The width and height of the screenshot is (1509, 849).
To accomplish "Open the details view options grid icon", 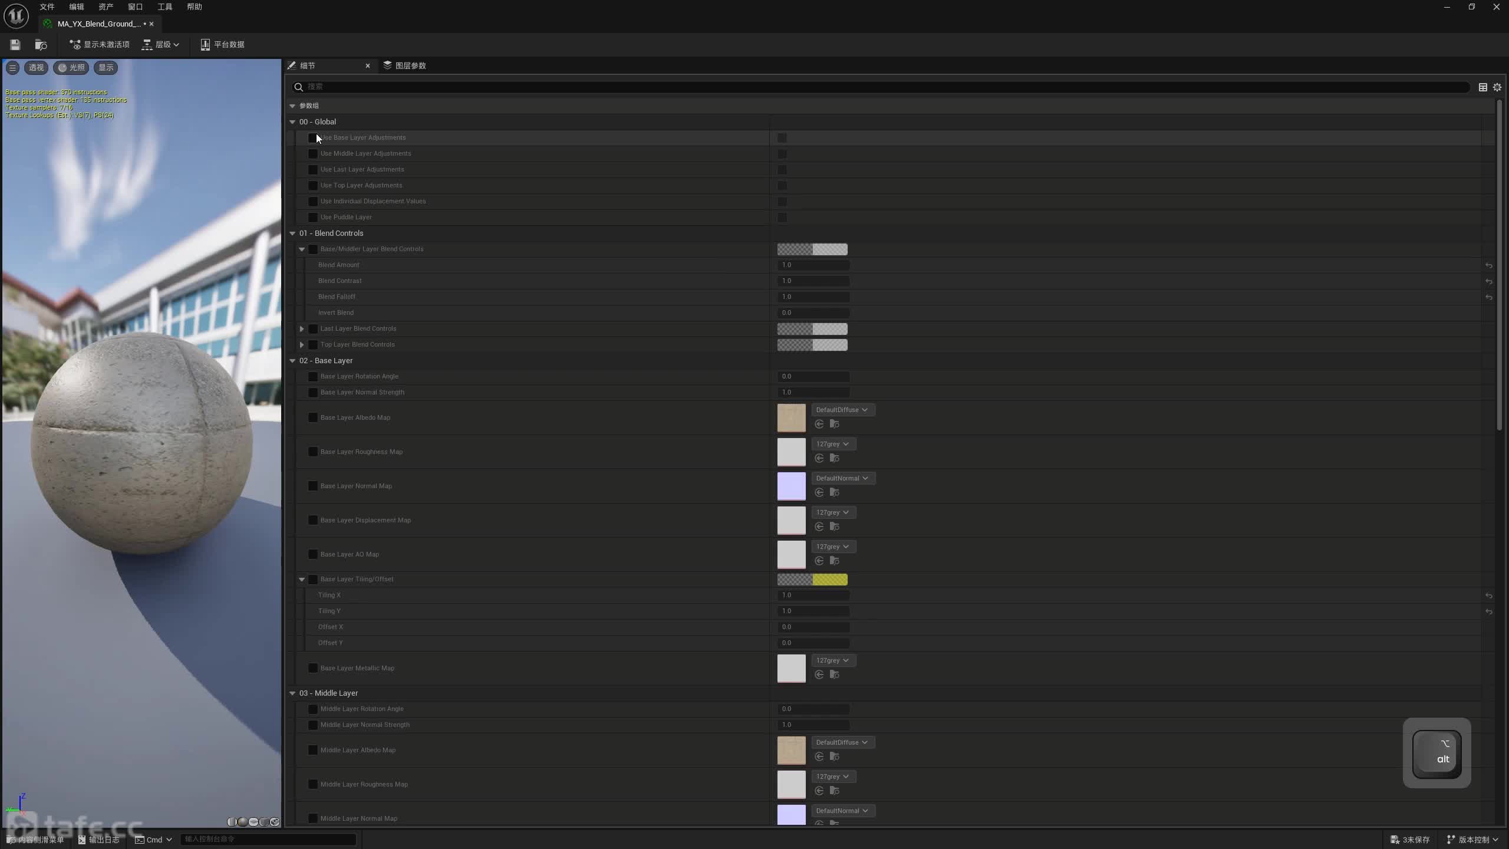I will coord(1483,87).
